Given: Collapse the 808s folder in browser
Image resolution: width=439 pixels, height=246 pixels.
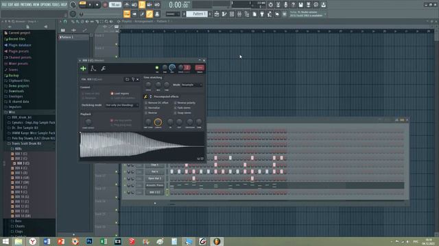Looking at the screenshot, I should click(16, 149).
